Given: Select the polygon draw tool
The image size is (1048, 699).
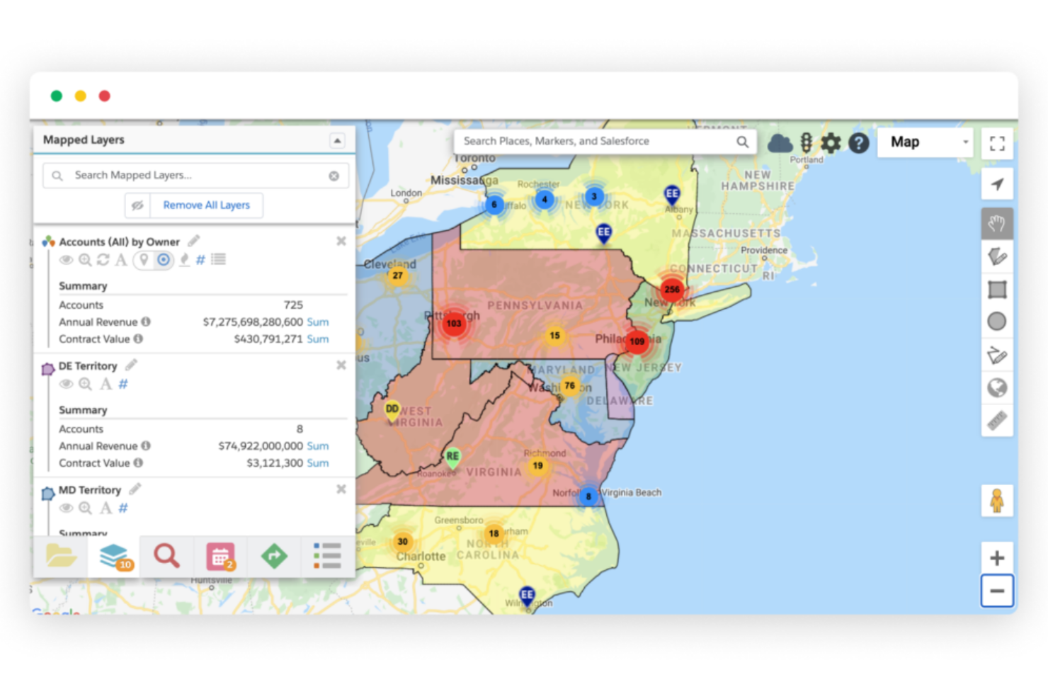Looking at the screenshot, I should [996, 355].
